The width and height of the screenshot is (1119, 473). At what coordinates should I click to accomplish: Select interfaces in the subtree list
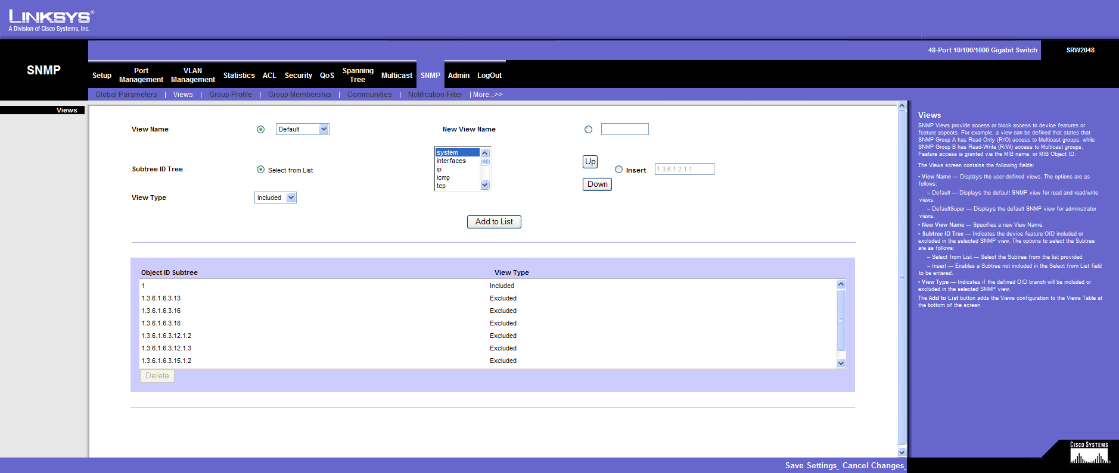[x=452, y=161]
